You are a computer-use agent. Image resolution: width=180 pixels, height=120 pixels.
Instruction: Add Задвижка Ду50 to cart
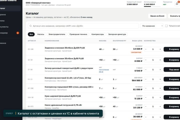[172, 60]
